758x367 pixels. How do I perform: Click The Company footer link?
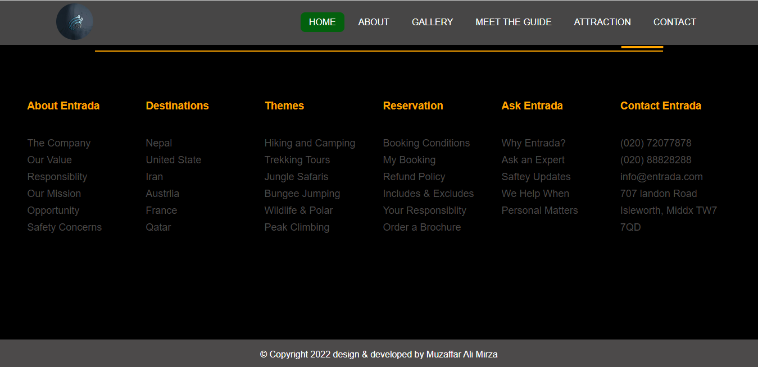59,143
